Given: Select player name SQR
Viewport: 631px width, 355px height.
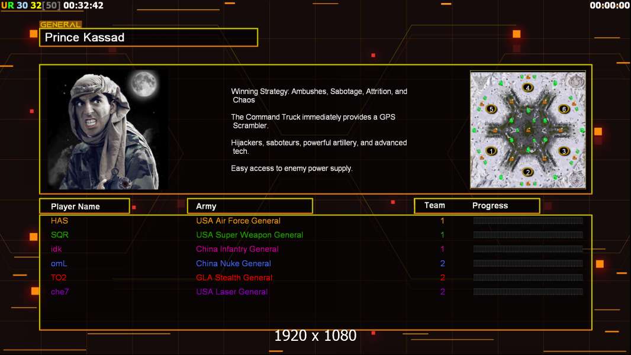Looking at the screenshot, I should pyautogui.click(x=60, y=235).
